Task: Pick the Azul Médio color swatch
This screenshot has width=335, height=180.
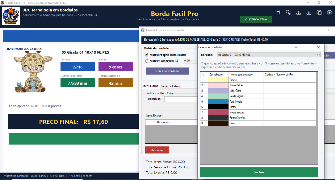Action: click(218, 102)
